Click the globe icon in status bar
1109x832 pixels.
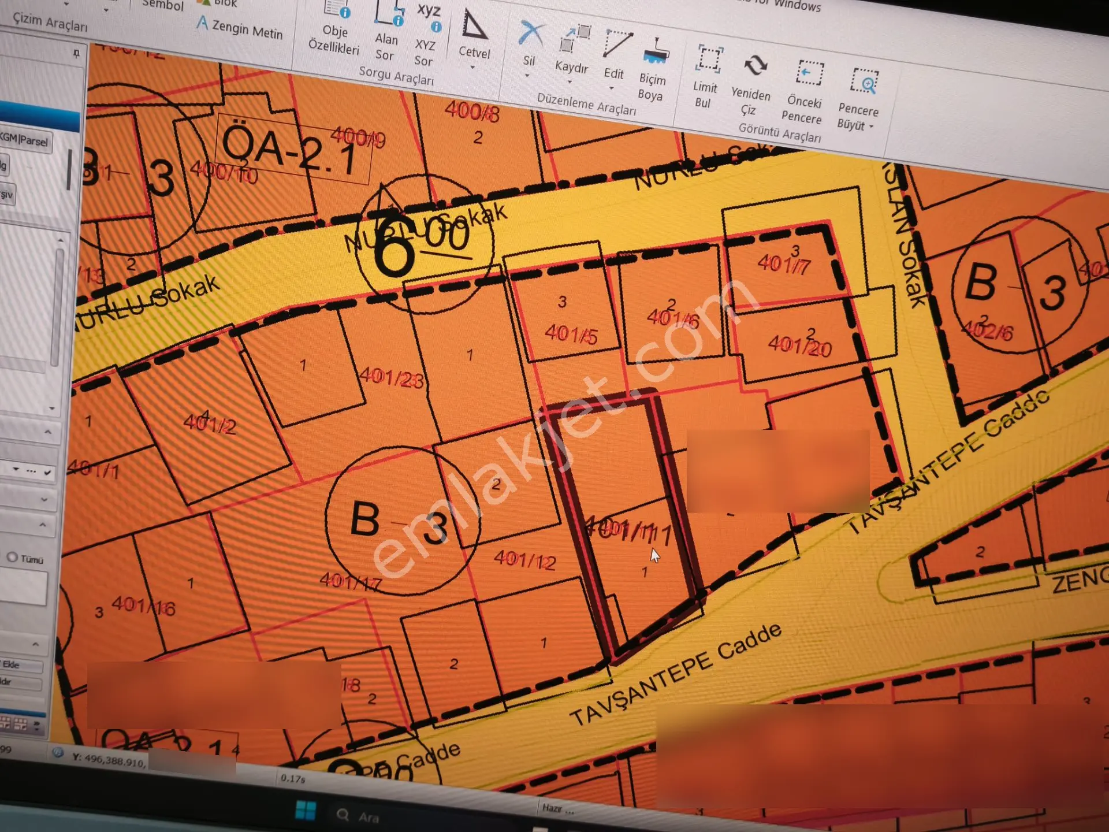pos(57,752)
